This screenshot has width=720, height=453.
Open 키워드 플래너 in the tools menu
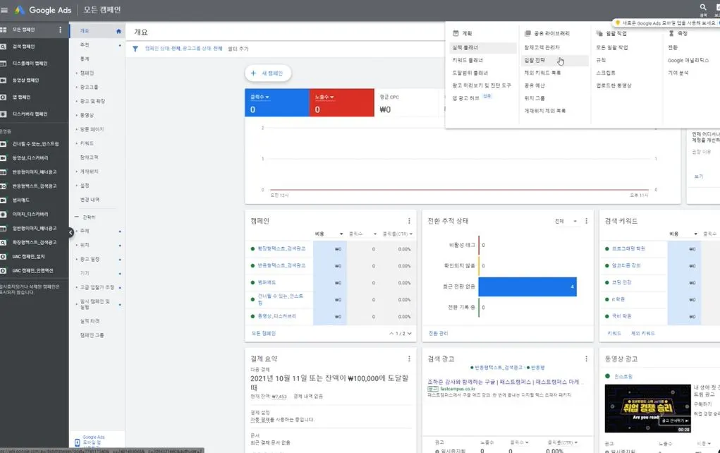(x=468, y=61)
